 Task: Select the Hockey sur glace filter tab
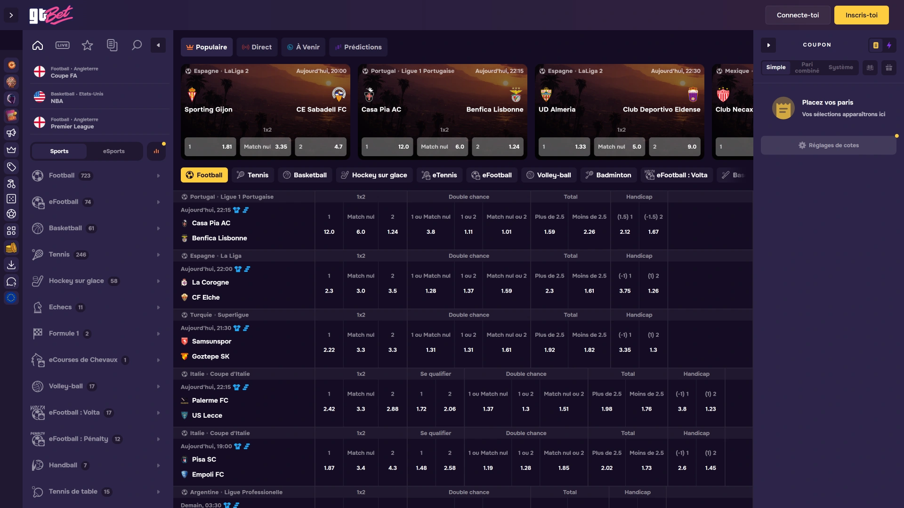pos(374,175)
